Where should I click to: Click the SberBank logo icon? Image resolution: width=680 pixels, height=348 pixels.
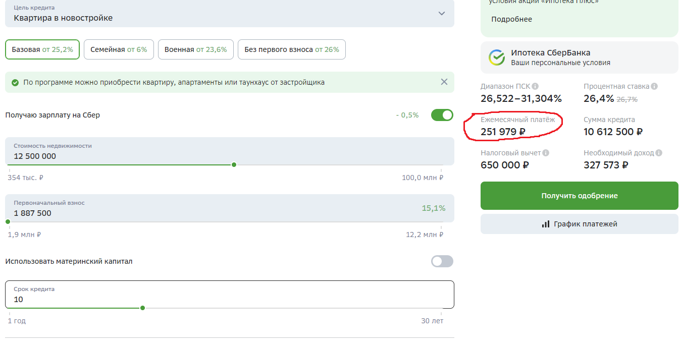coord(497,57)
